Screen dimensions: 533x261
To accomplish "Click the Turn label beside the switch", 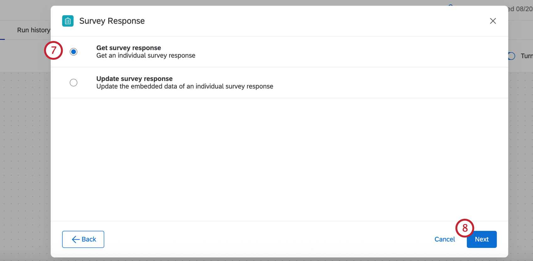I will pyautogui.click(x=527, y=56).
